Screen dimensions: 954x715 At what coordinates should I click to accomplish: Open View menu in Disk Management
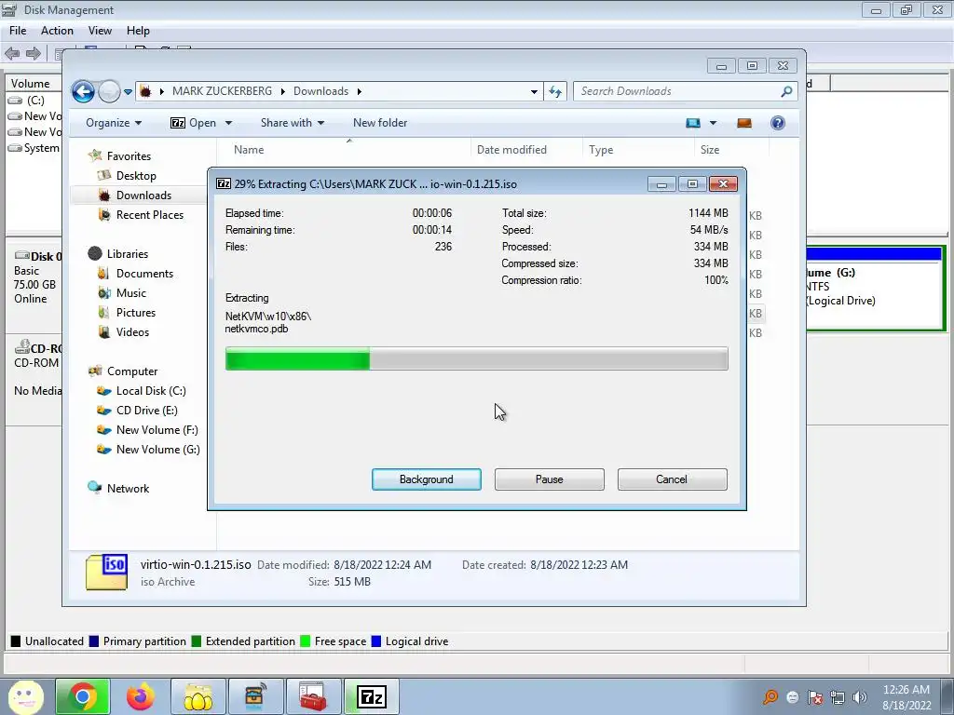click(x=100, y=31)
